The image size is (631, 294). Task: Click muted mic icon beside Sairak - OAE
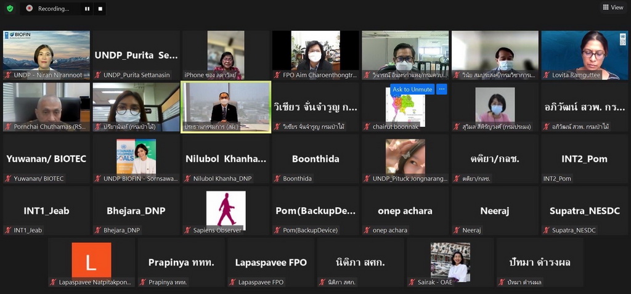coord(412,282)
